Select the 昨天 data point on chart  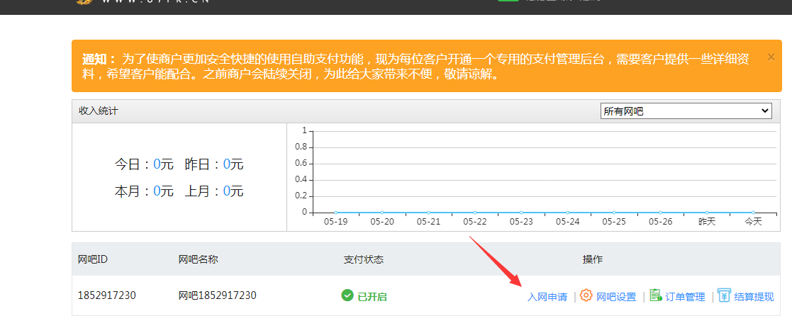coord(707,212)
